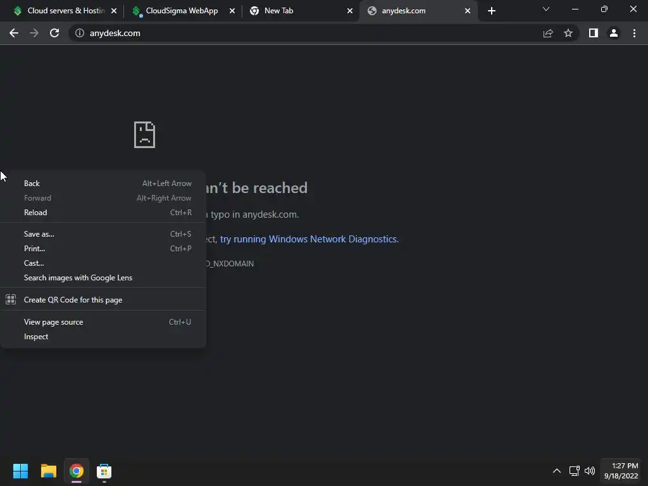Open File Explorer from the taskbar

click(48, 471)
